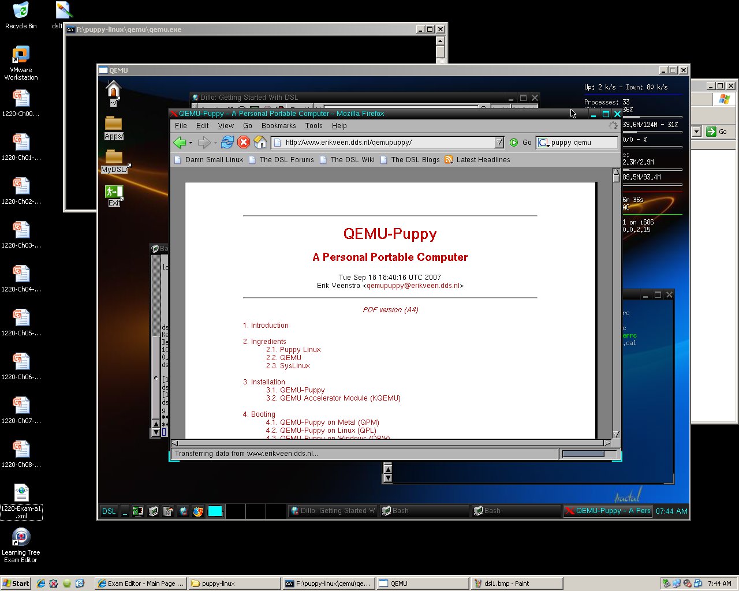Open the Bookmarks menu in Firefox
Image resolution: width=739 pixels, height=591 pixels.
tap(278, 126)
